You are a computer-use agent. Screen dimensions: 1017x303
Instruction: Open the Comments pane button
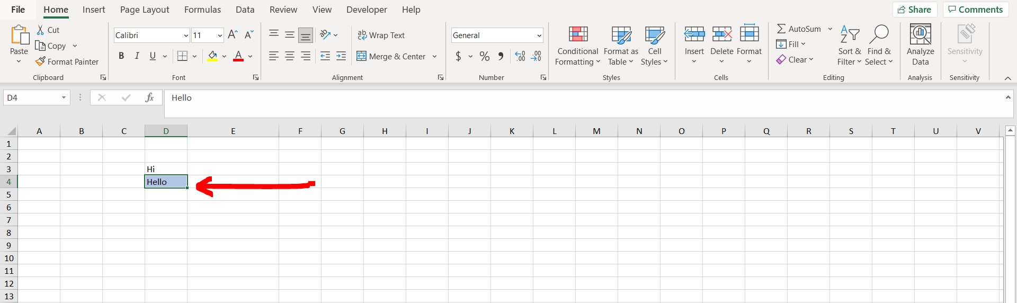(x=975, y=10)
